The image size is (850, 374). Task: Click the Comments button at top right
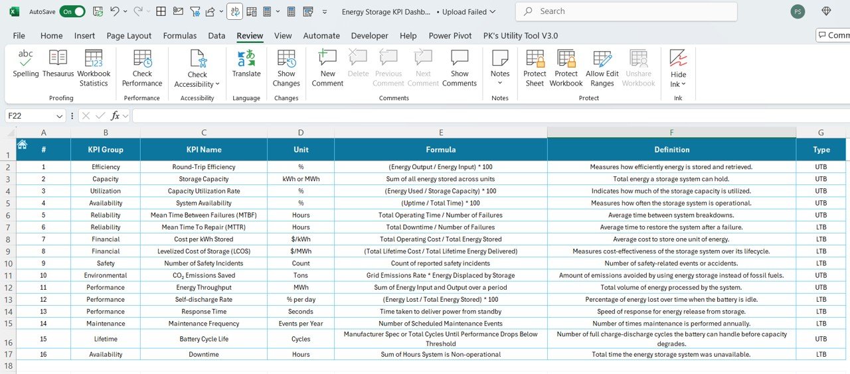[833, 35]
